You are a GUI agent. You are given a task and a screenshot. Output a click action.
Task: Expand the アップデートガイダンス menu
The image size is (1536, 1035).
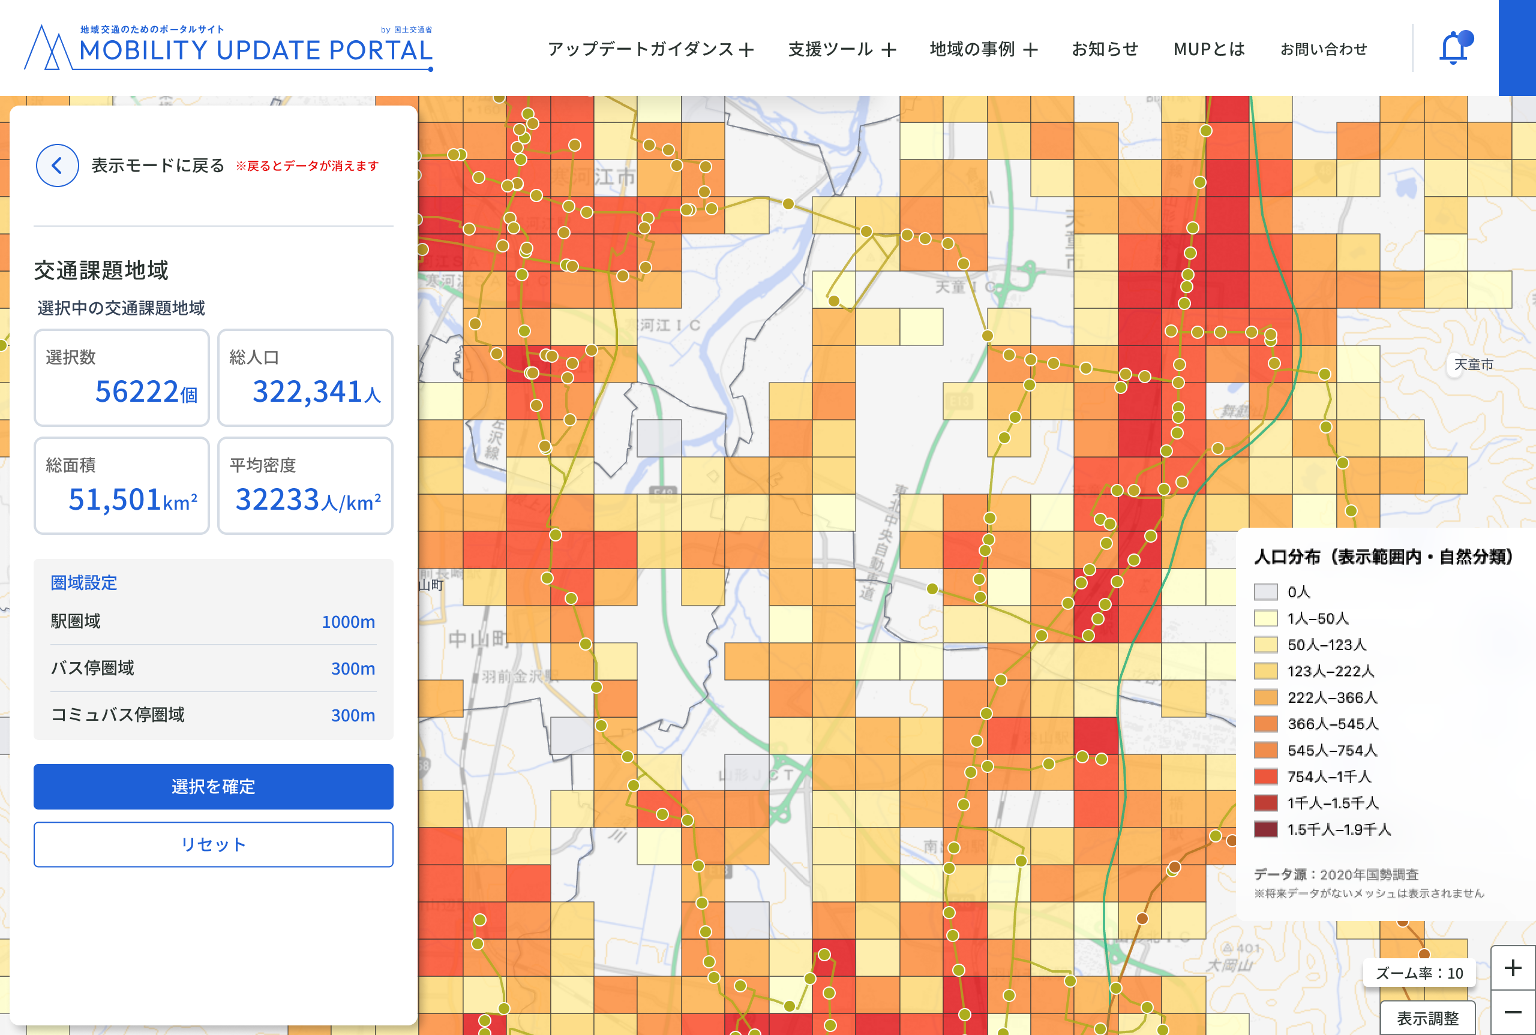click(650, 50)
